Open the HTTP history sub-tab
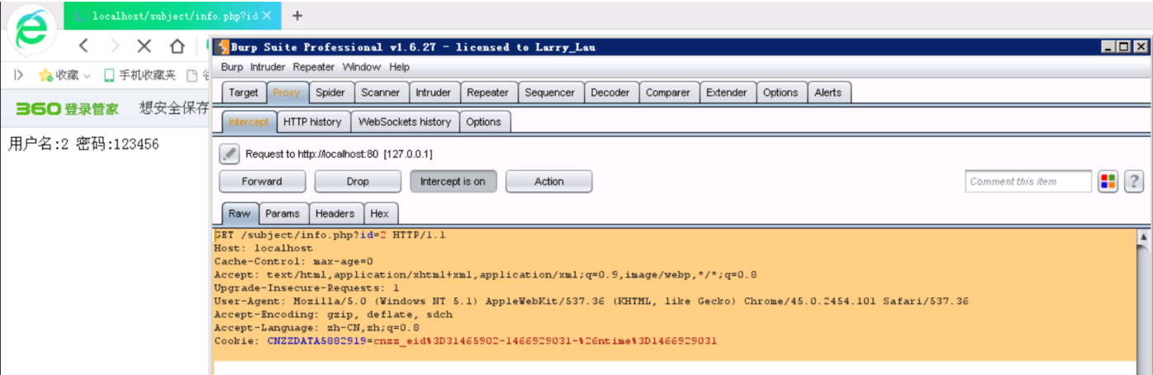 tap(312, 121)
